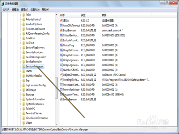Sort values by the 名称 column header
This screenshot has height=134, width=179.
point(70,15)
